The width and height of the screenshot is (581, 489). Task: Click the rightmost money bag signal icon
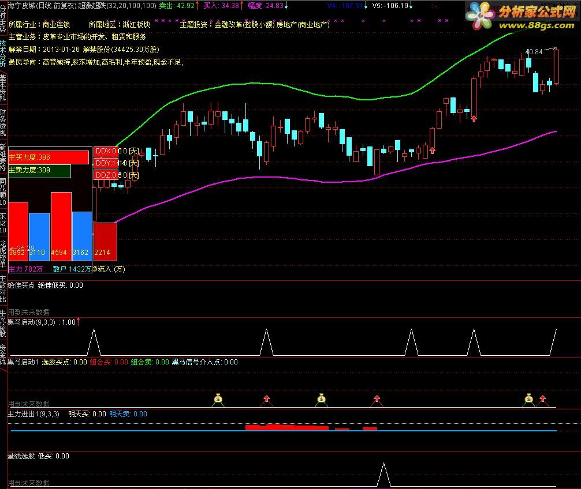point(529,398)
